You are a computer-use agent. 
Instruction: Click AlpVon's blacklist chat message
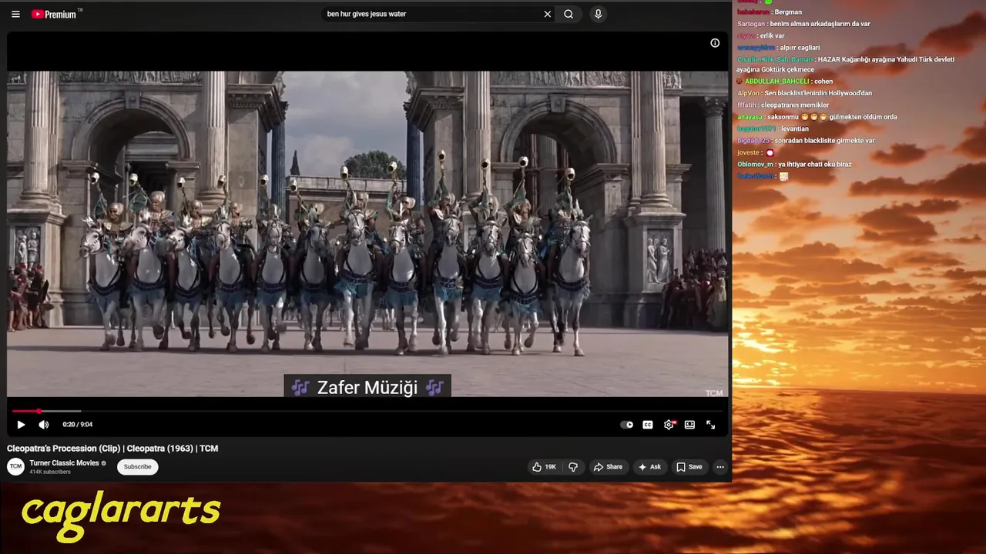click(x=805, y=93)
